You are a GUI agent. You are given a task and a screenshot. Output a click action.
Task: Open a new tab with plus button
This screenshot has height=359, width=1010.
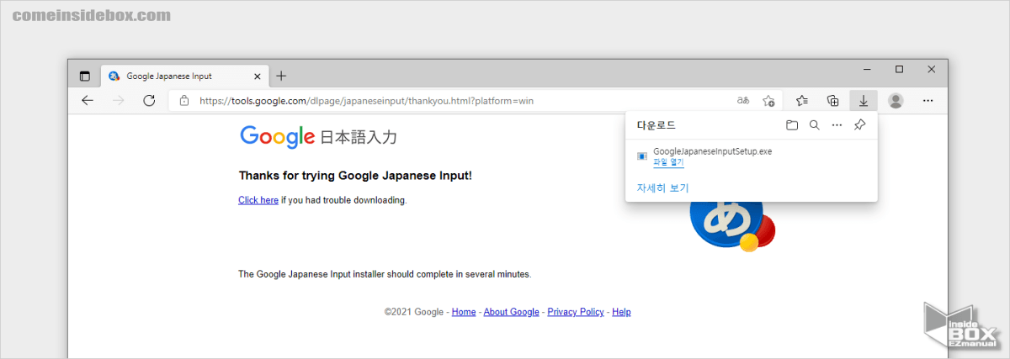[281, 76]
